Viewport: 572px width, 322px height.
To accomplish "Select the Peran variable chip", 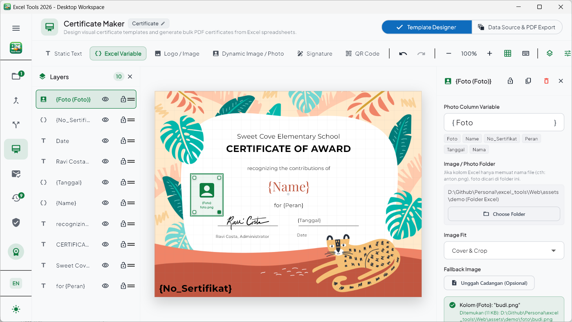I will coord(531,139).
